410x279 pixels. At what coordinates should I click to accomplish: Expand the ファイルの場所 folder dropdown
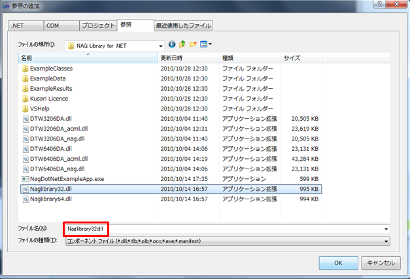click(160, 45)
